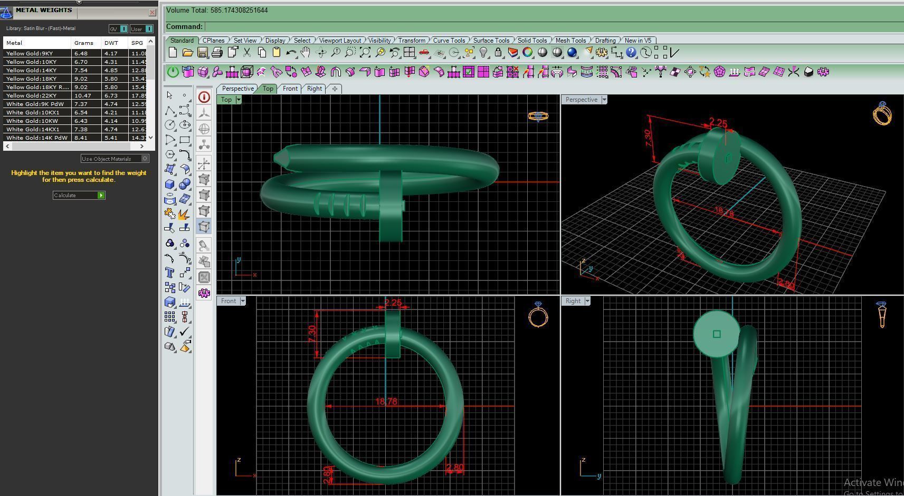Screen dimensions: 904x496
Task: Select the blue Box solid tool
Action: click(x=170, y=184)
